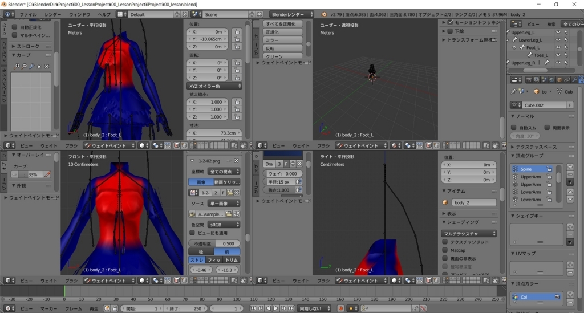Expand ストローク panel

coord(31,46)
